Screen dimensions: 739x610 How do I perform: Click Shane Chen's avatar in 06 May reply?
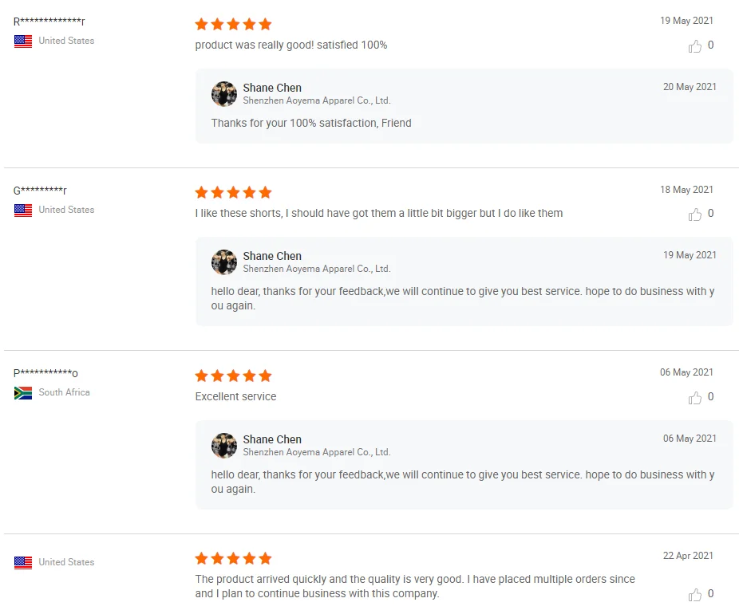click(224, 446)
